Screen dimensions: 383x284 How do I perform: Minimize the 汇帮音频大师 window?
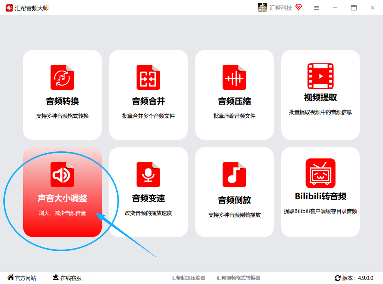point(335,8)
